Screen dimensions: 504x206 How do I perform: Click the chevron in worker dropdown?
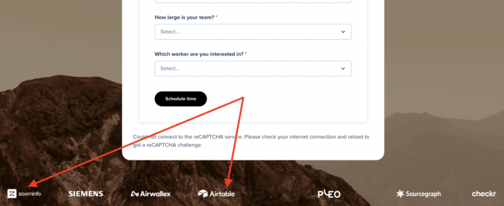[x=343, y=68]
